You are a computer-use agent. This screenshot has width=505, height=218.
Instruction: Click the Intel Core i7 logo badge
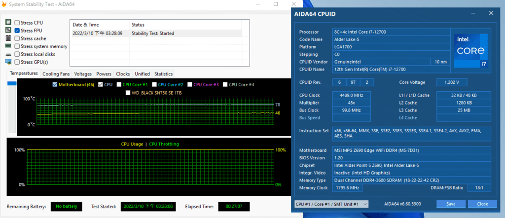click(x=470, y=51)
